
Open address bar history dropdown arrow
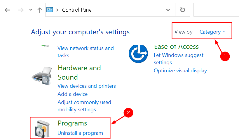pos(168,10)
